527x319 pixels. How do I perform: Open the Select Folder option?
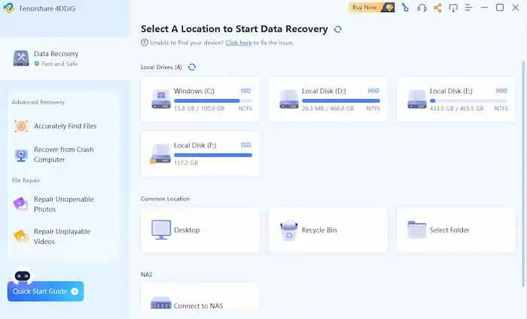click(456, 229)
